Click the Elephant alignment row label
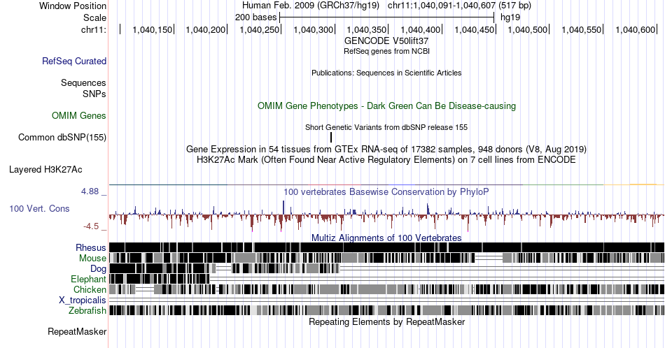Viewport: 665px width, 348px height. (89, 279)
